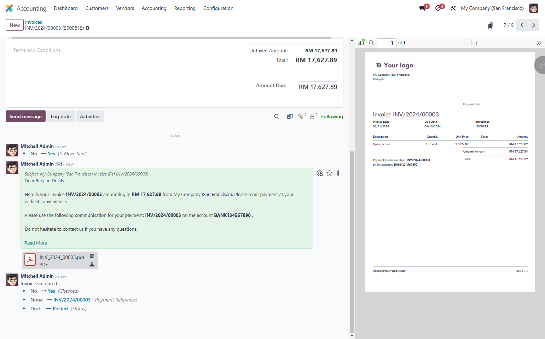545x339 pixels.
Task: Open the debug tools wrench icon
Action: 453,8
